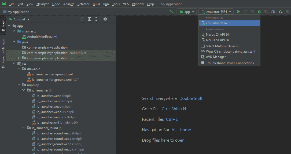The width and height of the screenshot is (291, 154).
Task: Collapse the manifests folder
Action: tap(14, 31)
